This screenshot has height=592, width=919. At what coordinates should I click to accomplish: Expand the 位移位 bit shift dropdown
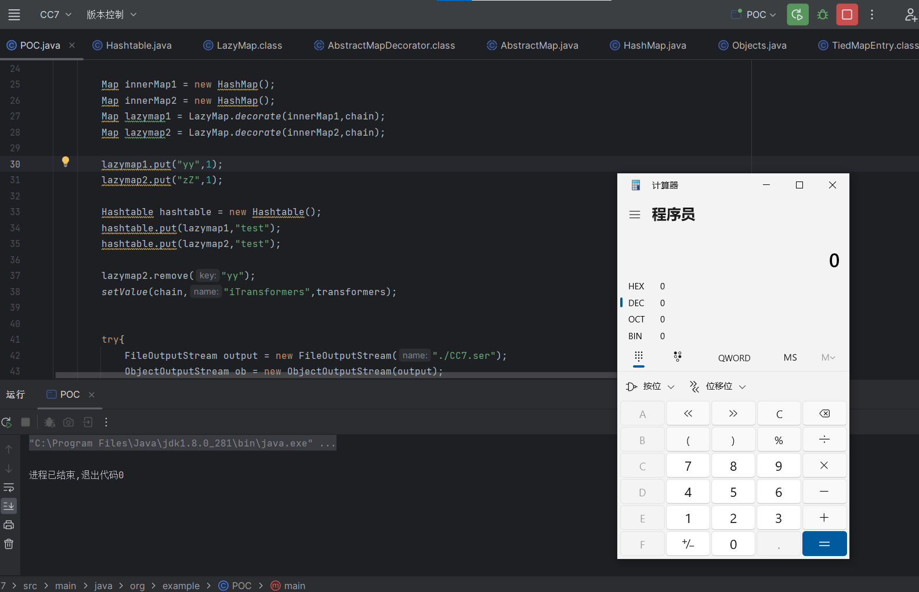click(x=717, y=386)
